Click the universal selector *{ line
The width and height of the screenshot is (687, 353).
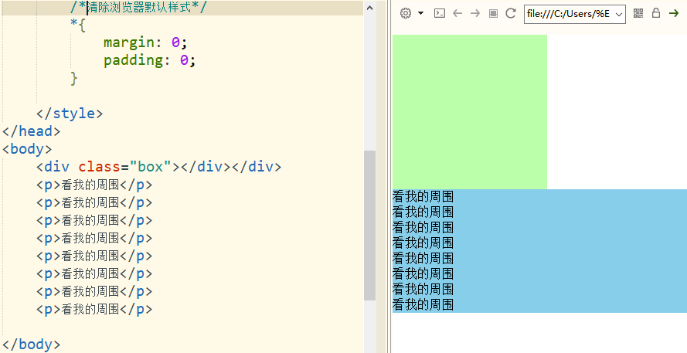pyautogui.click(x=78, y=25)
